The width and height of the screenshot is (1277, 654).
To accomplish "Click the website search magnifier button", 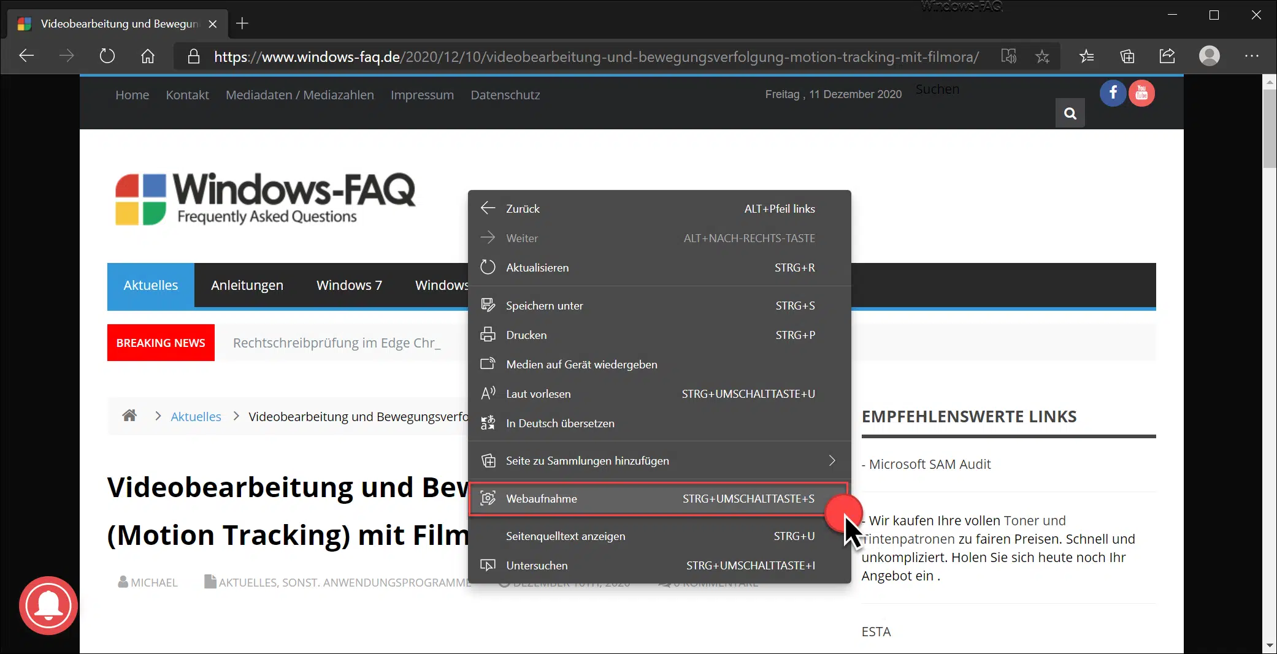I will [x=1070, y=113].
